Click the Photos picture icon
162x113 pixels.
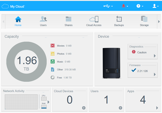tap(53, 54)
